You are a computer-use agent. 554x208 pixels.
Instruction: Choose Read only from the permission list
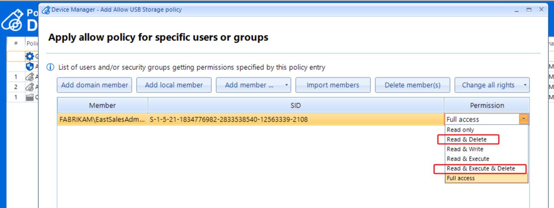click(x=460, y=130)
